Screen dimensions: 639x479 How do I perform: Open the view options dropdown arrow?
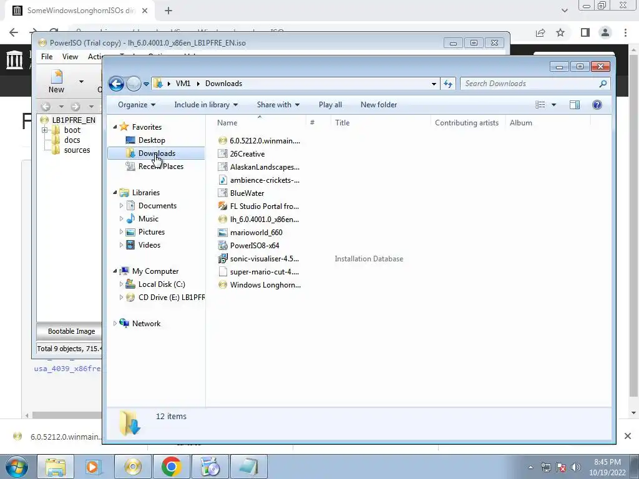coord(554,105)
